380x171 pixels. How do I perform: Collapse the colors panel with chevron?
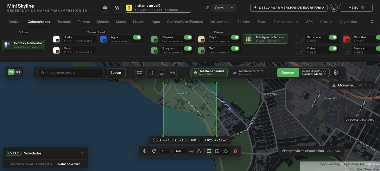(x=190, y=59)
